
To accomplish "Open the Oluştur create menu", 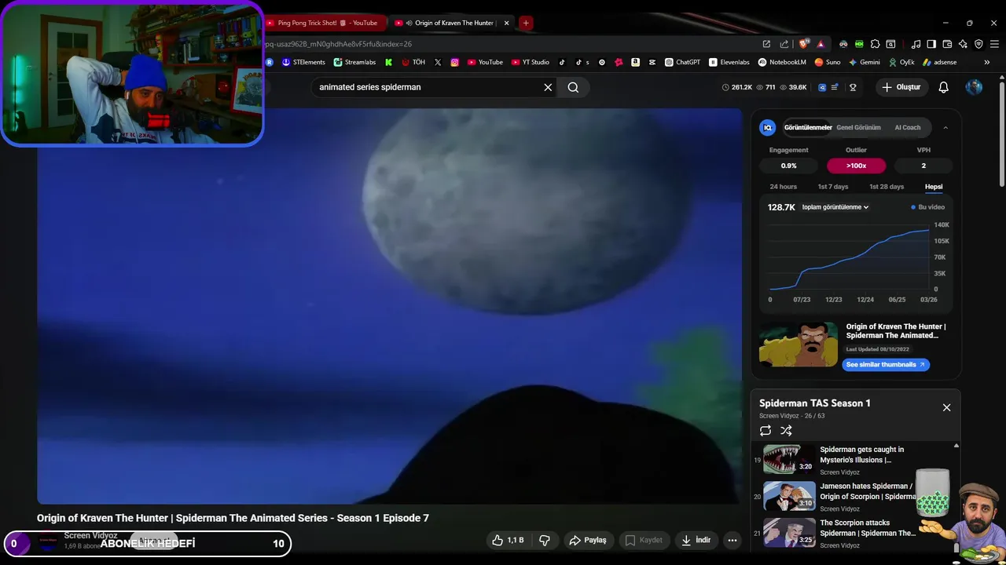I will tap(901, 87).
